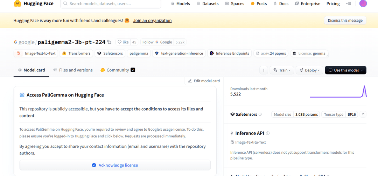Click the Inference API heading
This screenshot has width=378, height=176.
[x=250, y=133]
